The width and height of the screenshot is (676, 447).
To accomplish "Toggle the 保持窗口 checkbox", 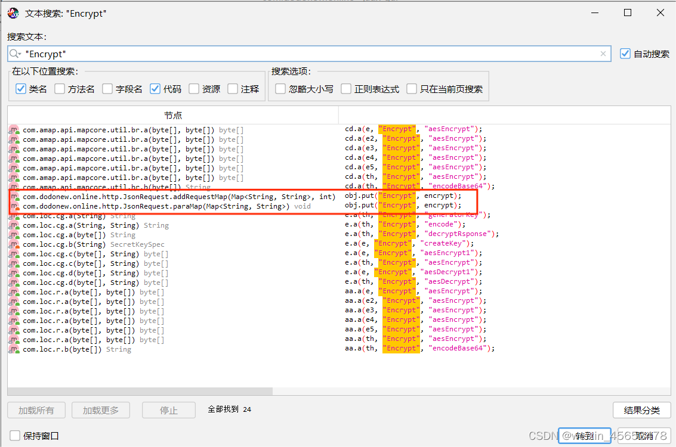I will tap(14, 436).
